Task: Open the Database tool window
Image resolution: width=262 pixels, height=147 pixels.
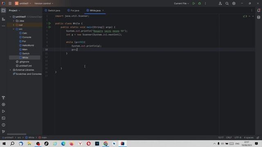Action: pos(258,17)
